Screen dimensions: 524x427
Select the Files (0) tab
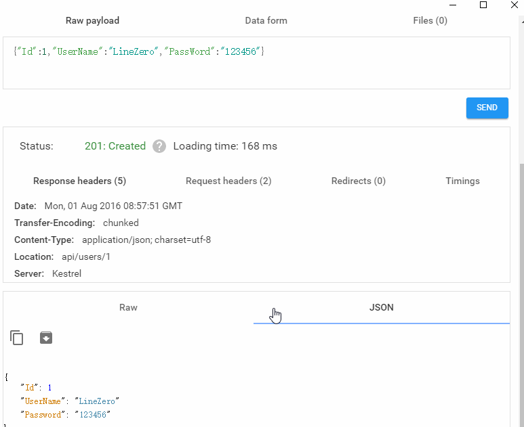pos(430,21)
